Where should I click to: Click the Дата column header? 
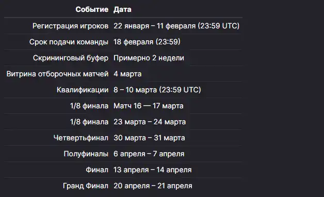(122, 9)
